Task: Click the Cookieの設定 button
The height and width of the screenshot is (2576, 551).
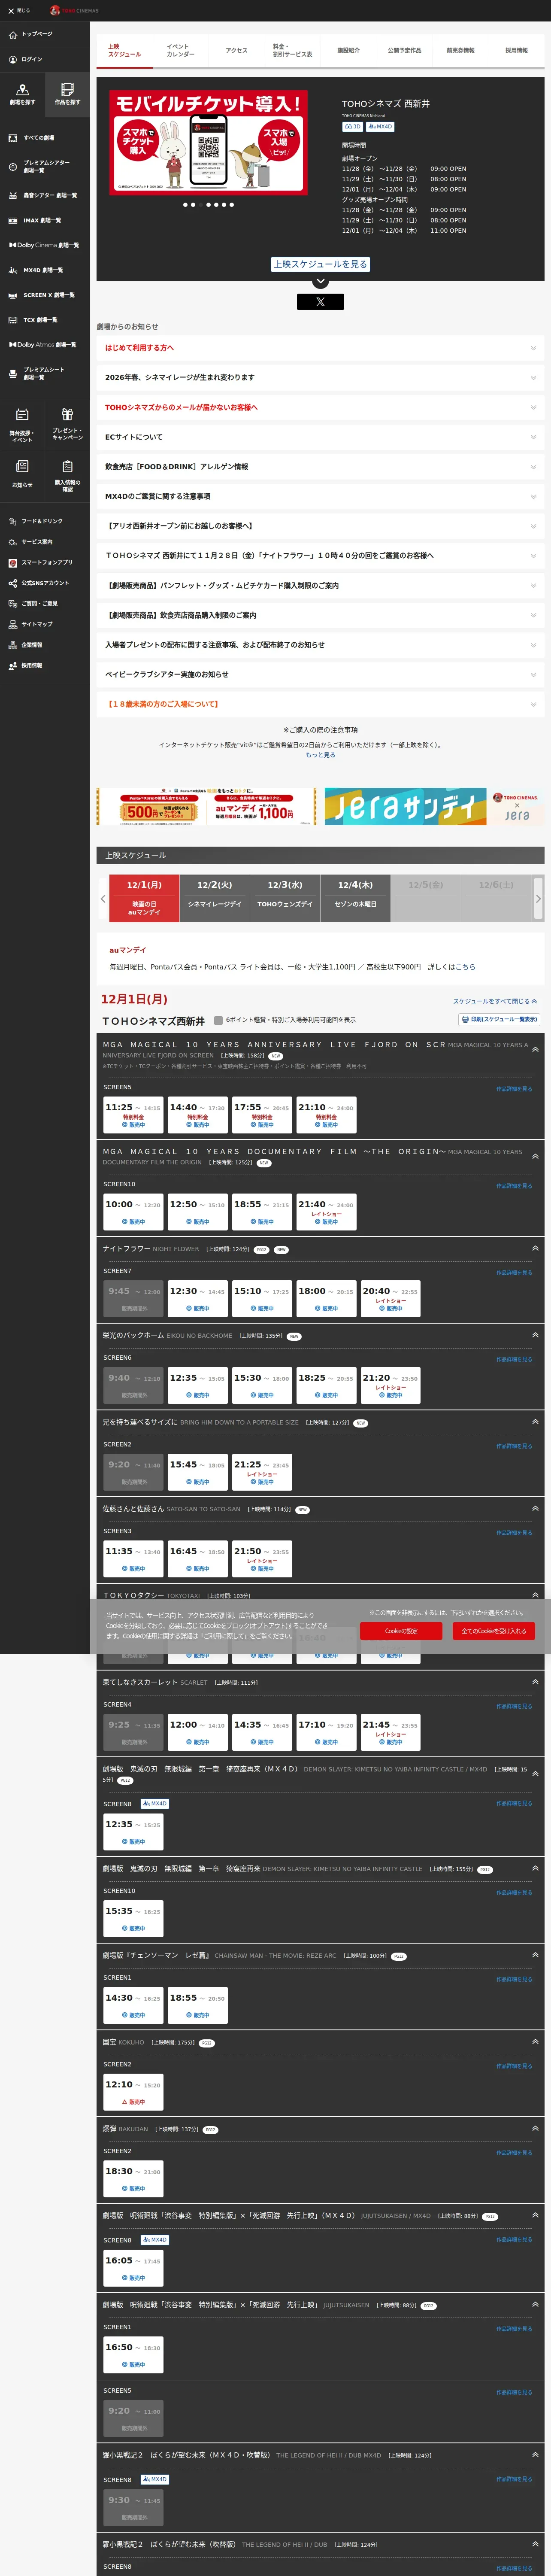Action: (x=401, y=1631)
